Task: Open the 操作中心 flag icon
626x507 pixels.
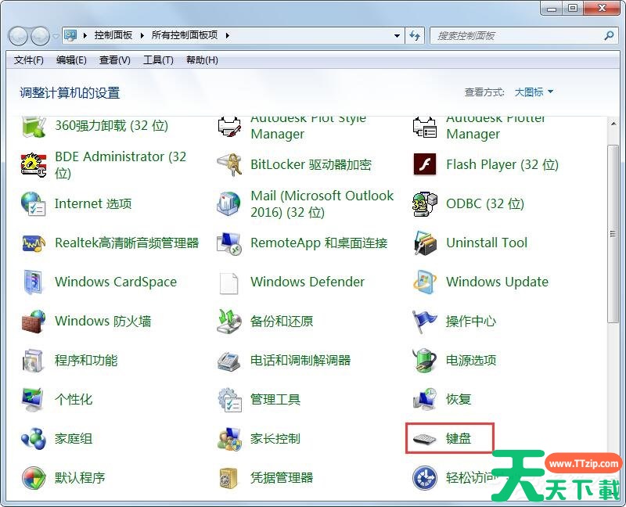Action: point(425,321)
